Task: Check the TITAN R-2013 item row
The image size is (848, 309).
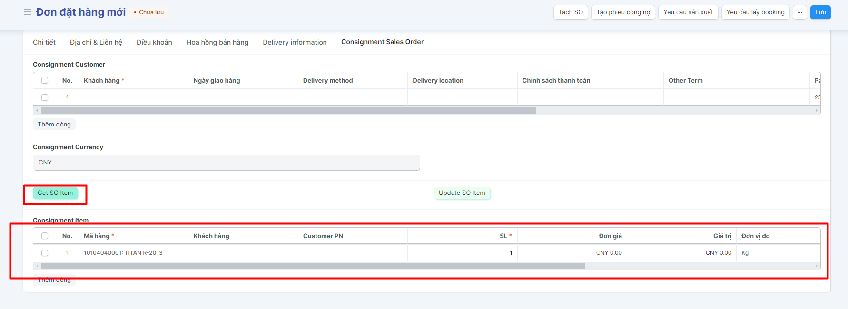Action: point(45,253)
